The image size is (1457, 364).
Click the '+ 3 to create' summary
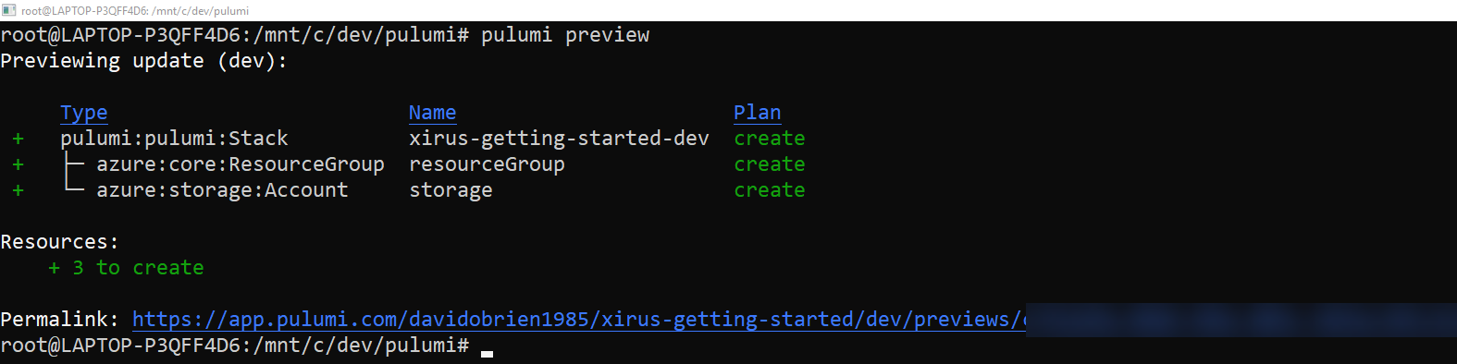(126, 268)
